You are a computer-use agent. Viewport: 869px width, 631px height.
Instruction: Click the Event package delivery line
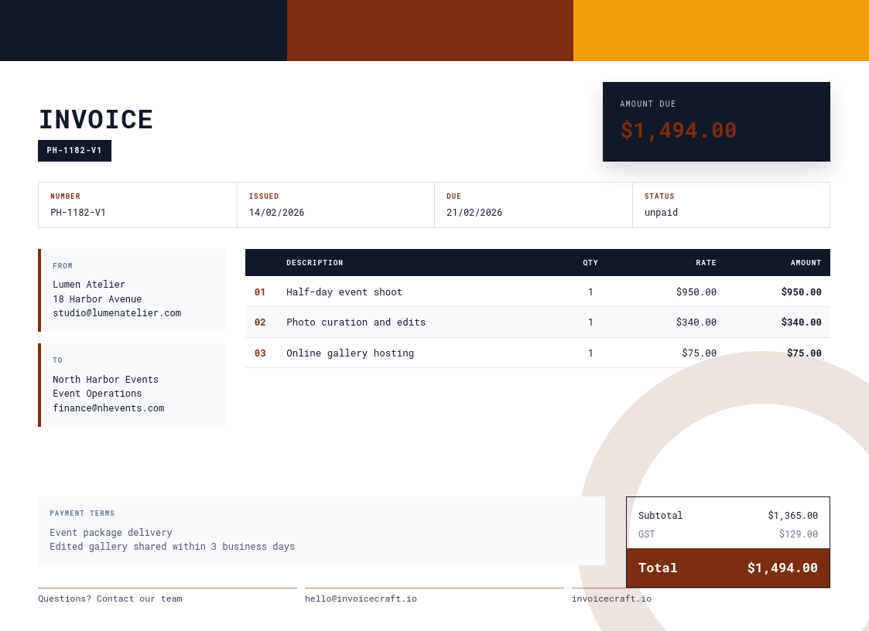[x=111, y=533]
